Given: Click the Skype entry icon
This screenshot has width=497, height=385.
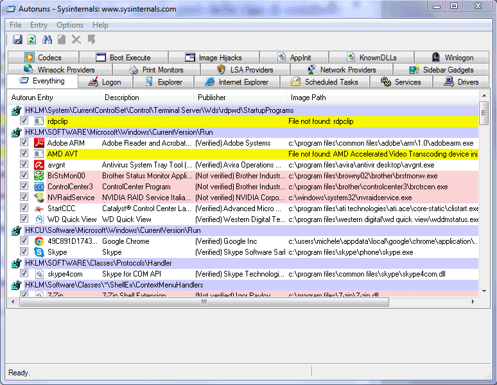Looking at the screenshot, I should coord(39,252).
